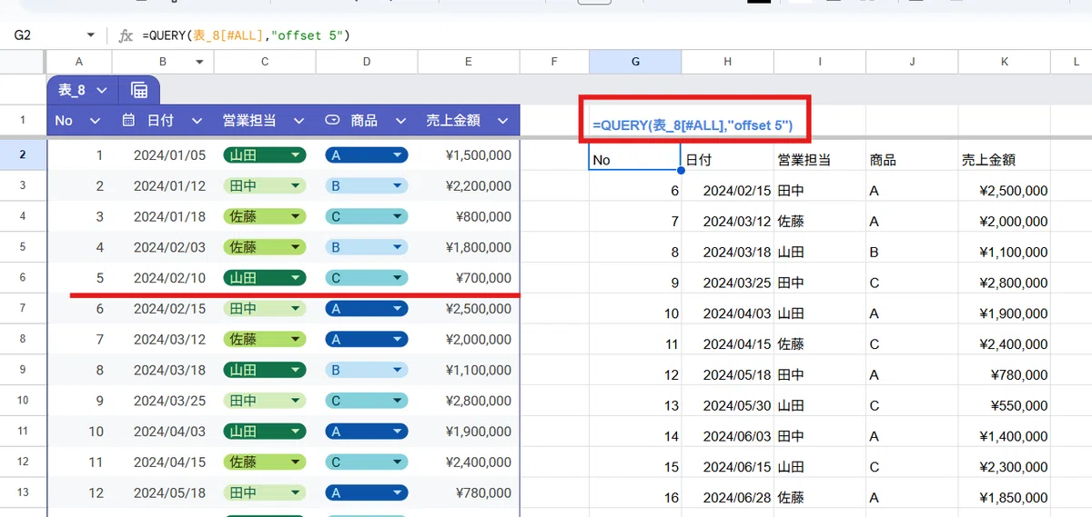Open 山田 chip in the 2024/01/05 row
The height and width of the screenshot is (517, 1092).
(x=265, y=155)
